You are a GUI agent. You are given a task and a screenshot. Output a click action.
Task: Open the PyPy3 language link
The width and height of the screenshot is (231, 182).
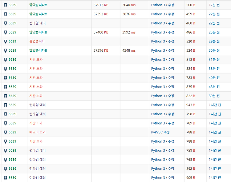(x=156, y=132)
